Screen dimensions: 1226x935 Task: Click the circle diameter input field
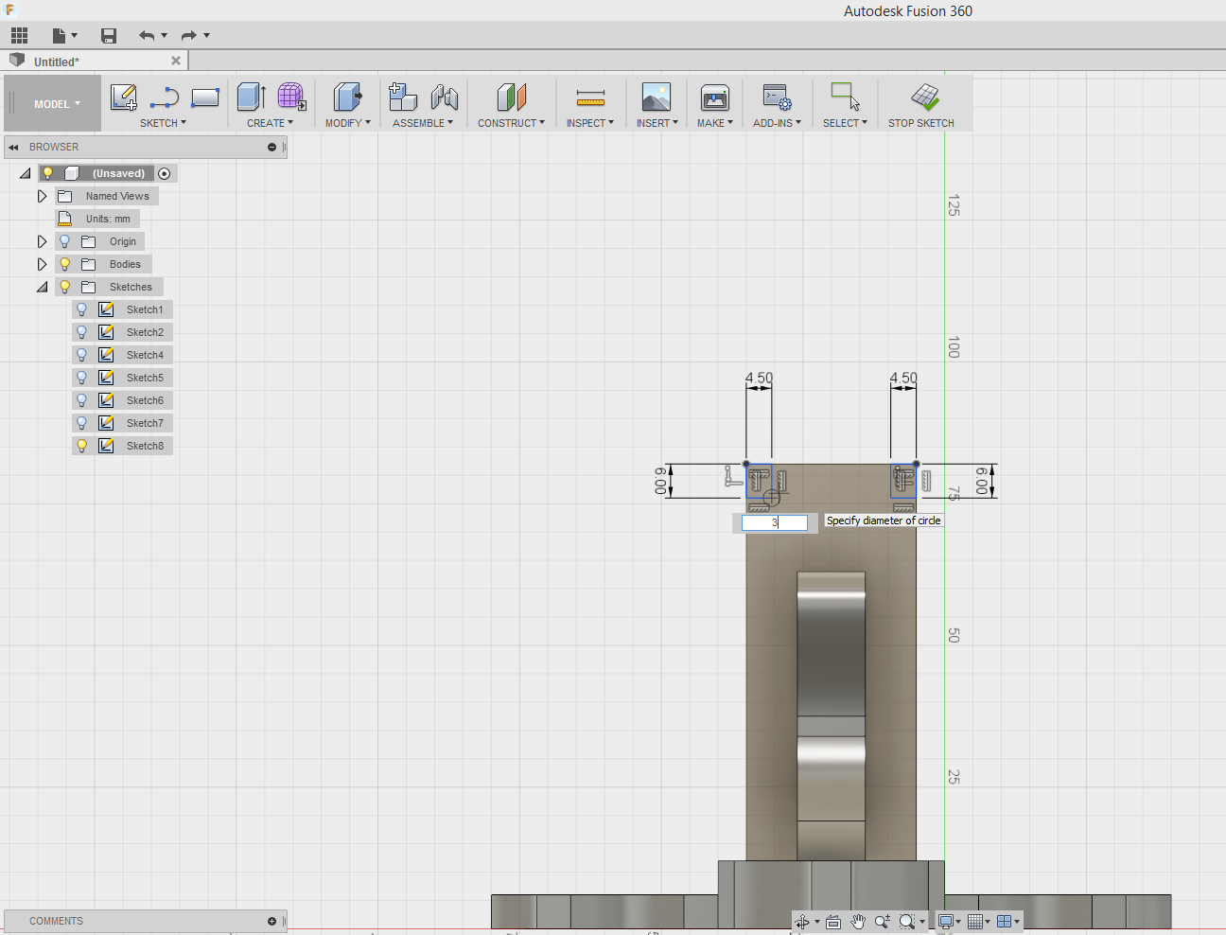774,522
